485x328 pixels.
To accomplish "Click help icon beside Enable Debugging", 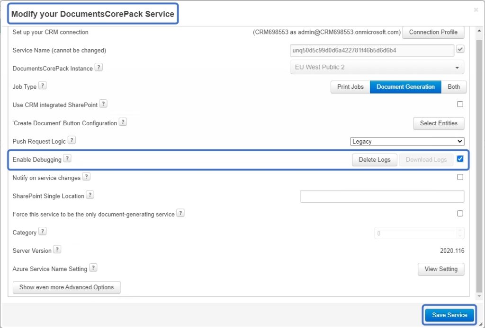I will (x=67, y=158).
